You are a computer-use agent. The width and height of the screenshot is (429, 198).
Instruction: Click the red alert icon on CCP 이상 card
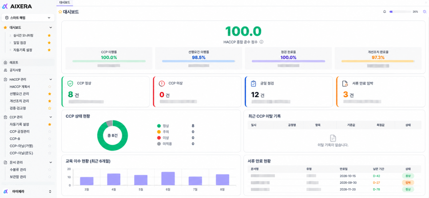(162, 83)
